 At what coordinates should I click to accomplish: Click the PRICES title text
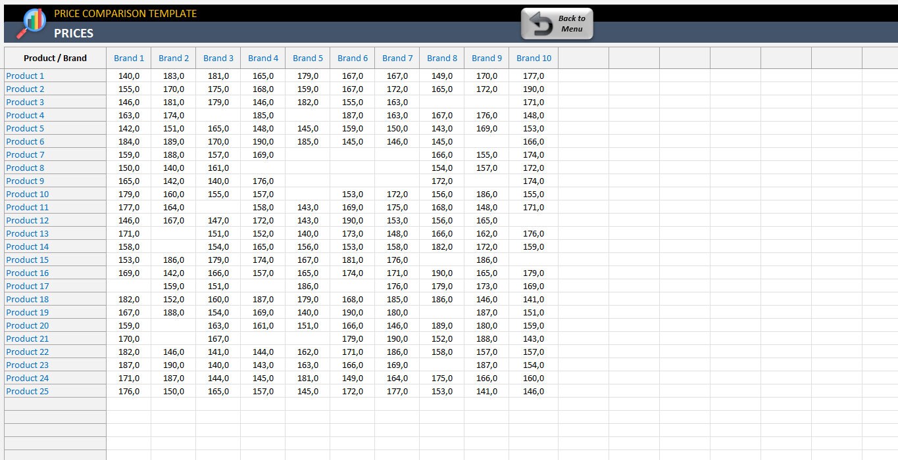(73, 33)
